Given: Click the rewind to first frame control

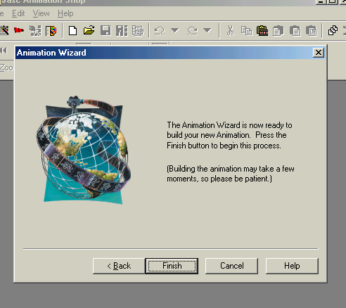Looking at the screenshot, I should (4, 51).
